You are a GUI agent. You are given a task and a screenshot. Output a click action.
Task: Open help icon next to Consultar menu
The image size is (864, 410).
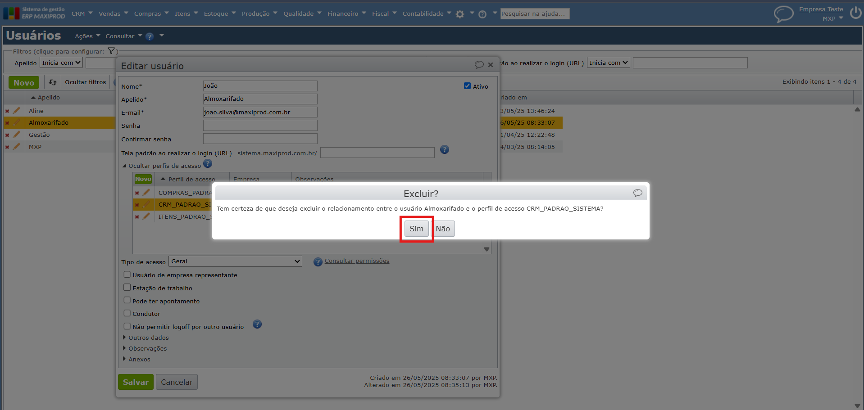[x=150, y=36]
